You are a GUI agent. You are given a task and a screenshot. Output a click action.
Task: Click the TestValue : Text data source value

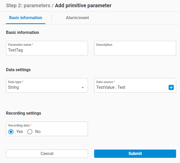tap(111, 87)
